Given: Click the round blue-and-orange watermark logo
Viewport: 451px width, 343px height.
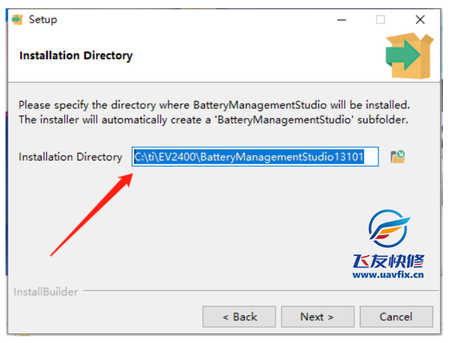Looking at the screenshot, I should pos(388,231).
